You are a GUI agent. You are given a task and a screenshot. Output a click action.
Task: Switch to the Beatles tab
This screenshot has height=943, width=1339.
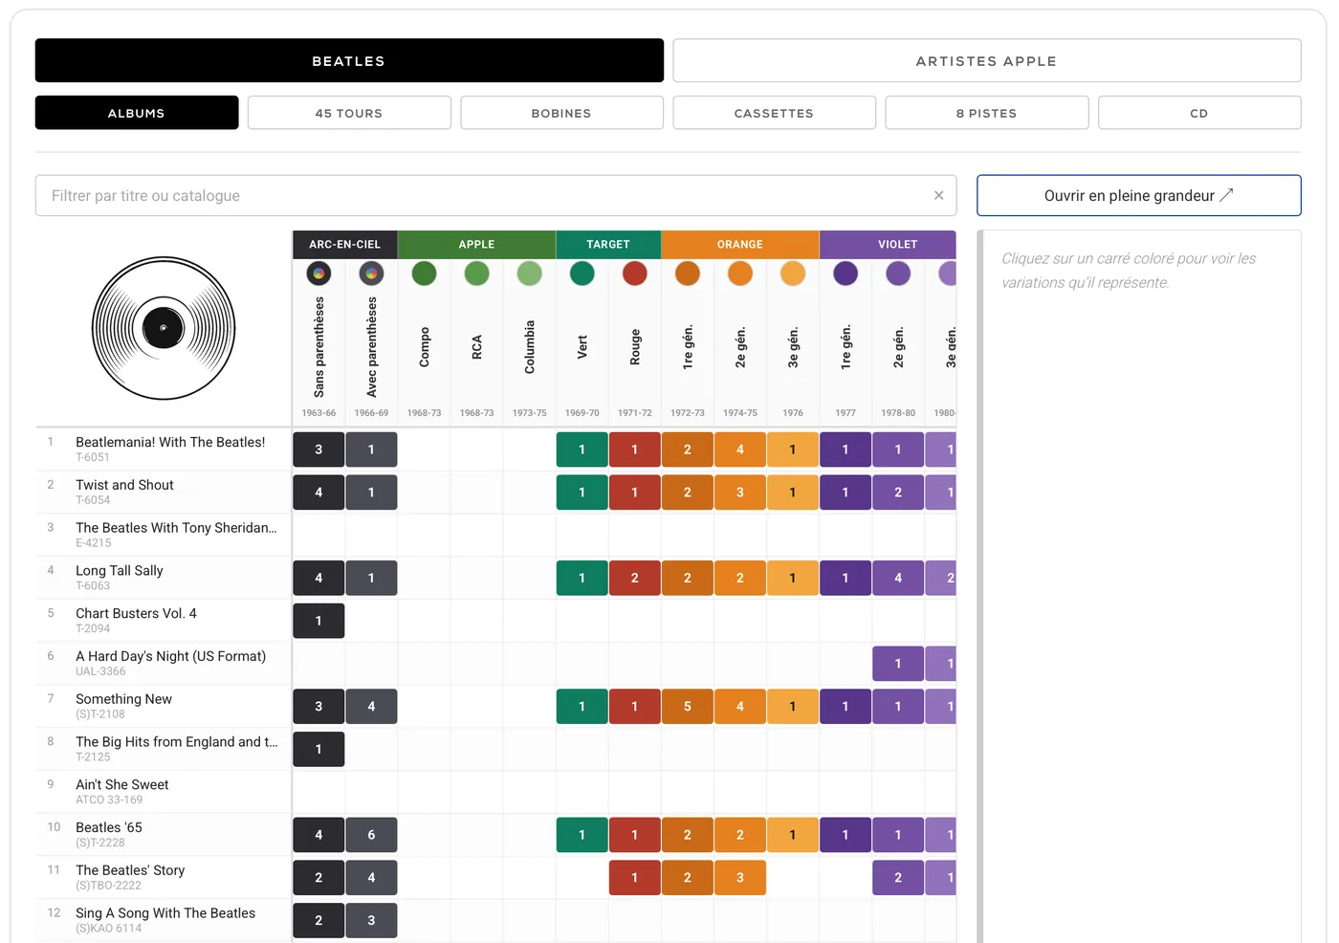pyautogui.click(x=349, y=60)
